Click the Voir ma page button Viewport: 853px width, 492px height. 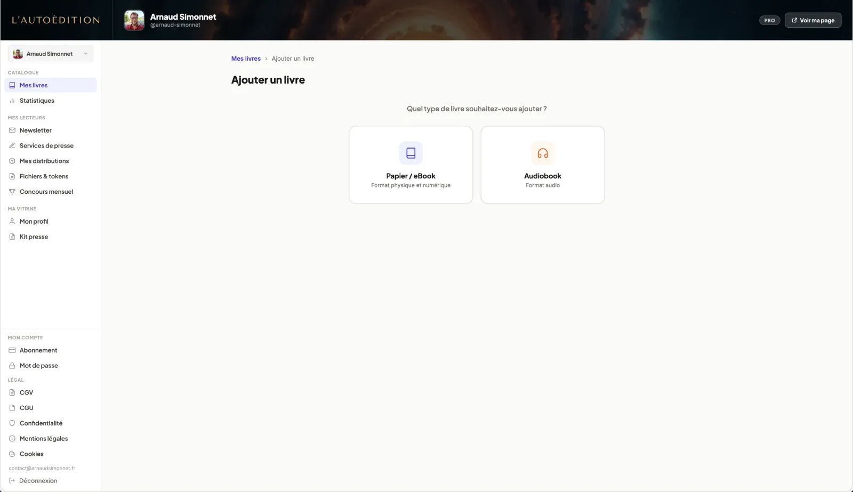(x=813, y=20)
